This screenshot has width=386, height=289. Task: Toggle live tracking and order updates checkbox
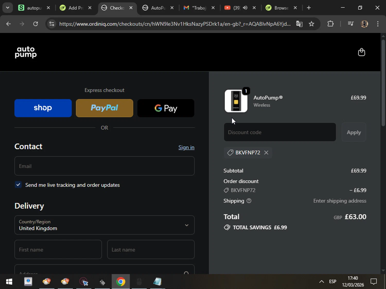click(x=18, y=185)
